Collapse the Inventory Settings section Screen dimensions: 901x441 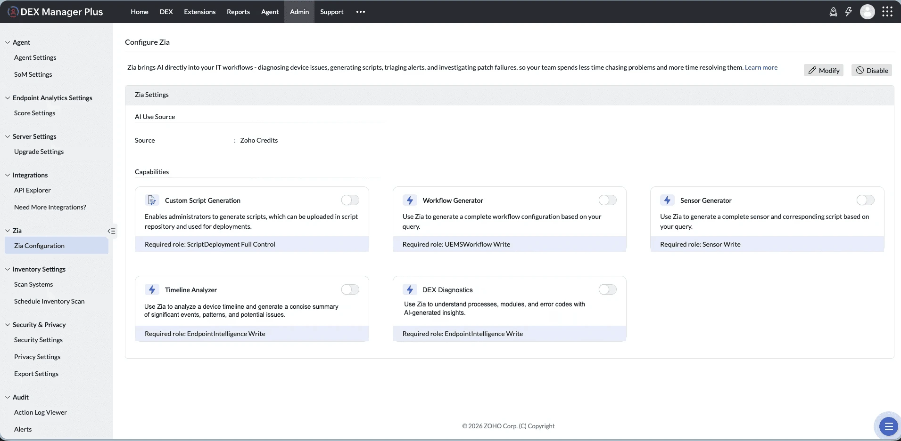tap(8, 269)
